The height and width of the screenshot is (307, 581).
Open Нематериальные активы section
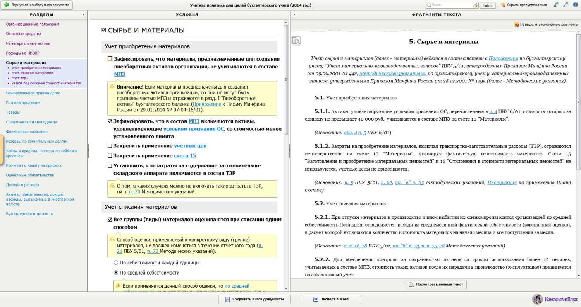[28, 43]
